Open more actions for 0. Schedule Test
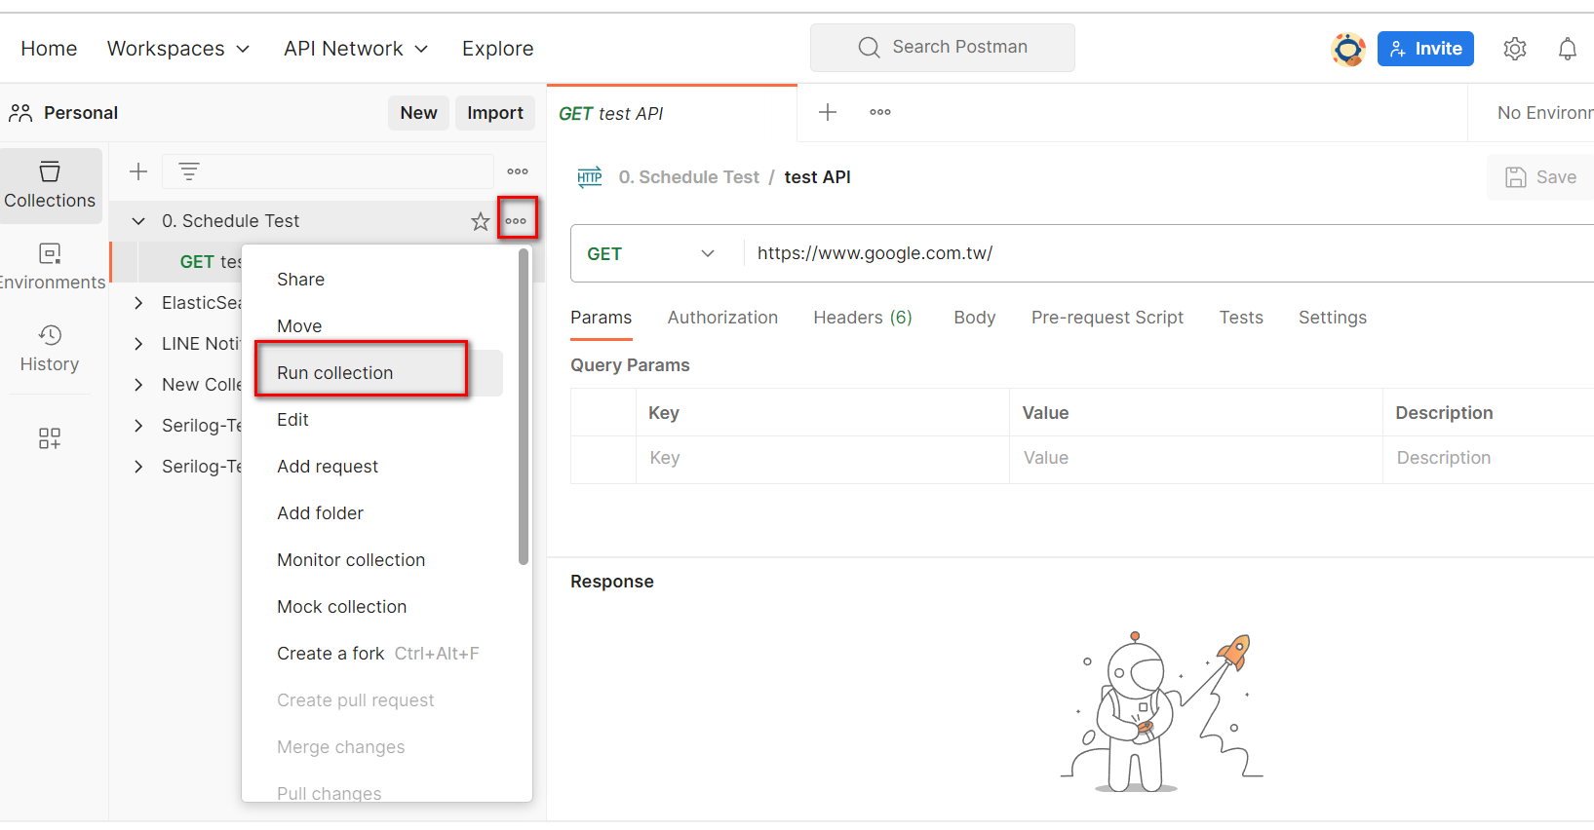Image resolution: width=1594 pixels, height=830 pixels. (517, 221)
